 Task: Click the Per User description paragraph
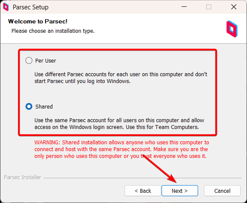tap(121, 77)
